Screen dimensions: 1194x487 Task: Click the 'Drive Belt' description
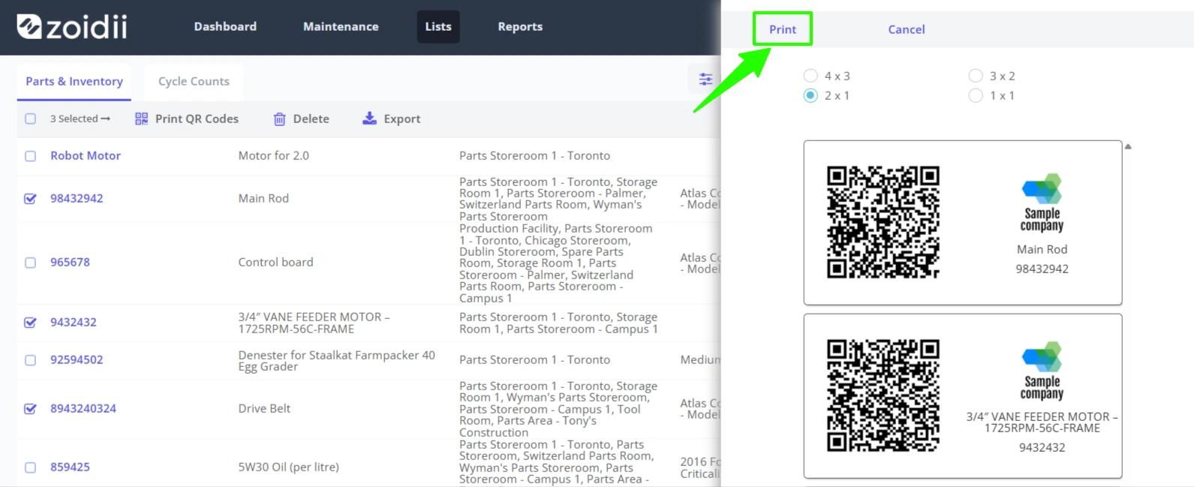264,408
